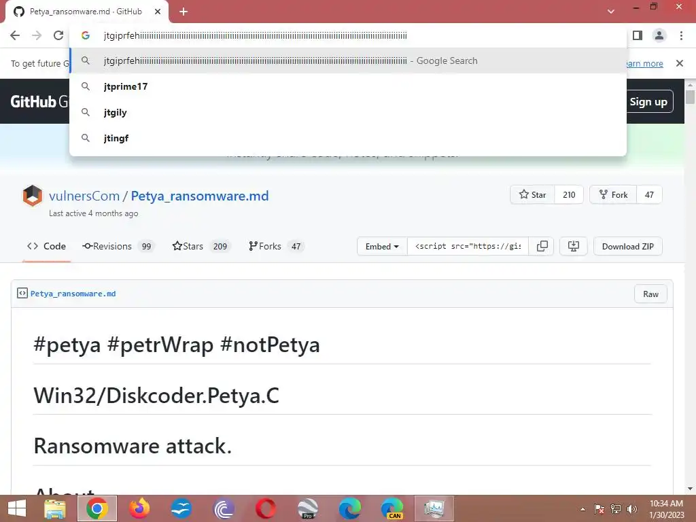Open the purple swirl browser taskbar icon

point(224,508)
